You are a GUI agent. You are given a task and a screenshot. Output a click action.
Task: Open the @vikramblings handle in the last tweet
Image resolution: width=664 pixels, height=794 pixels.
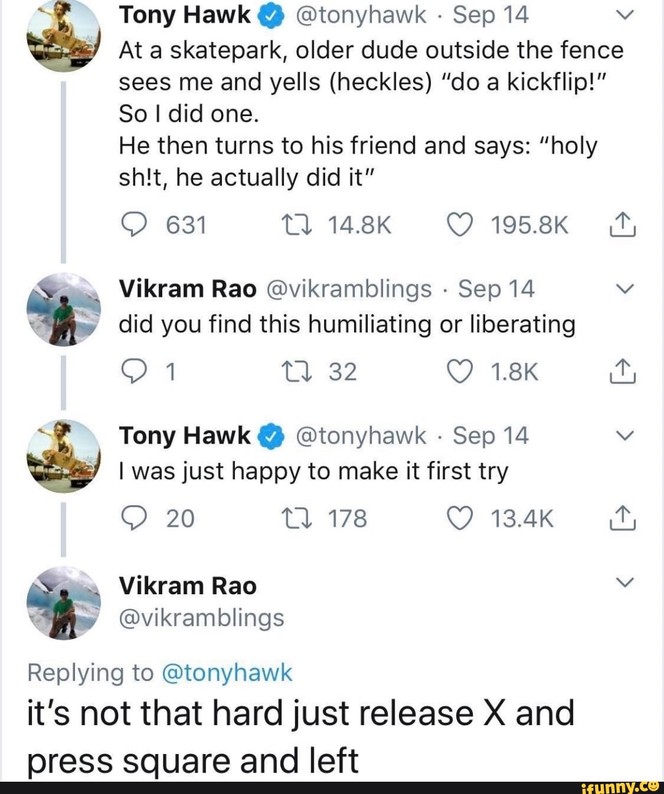pos(201,618)
